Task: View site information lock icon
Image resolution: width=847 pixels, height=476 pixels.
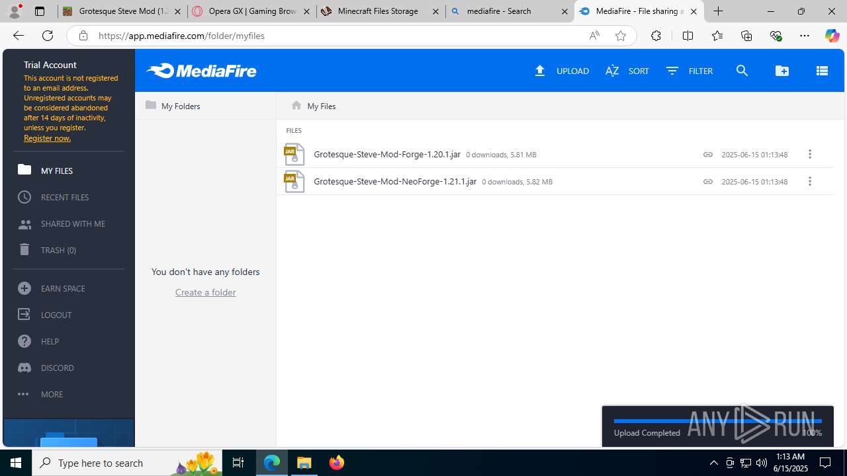Action: coord(83,36)
